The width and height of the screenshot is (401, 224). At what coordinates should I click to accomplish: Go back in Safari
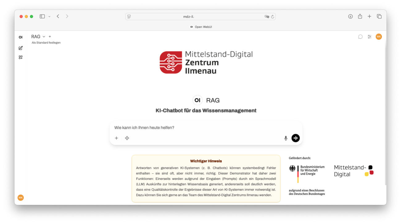pyautogui.click(x=58, y=16)
